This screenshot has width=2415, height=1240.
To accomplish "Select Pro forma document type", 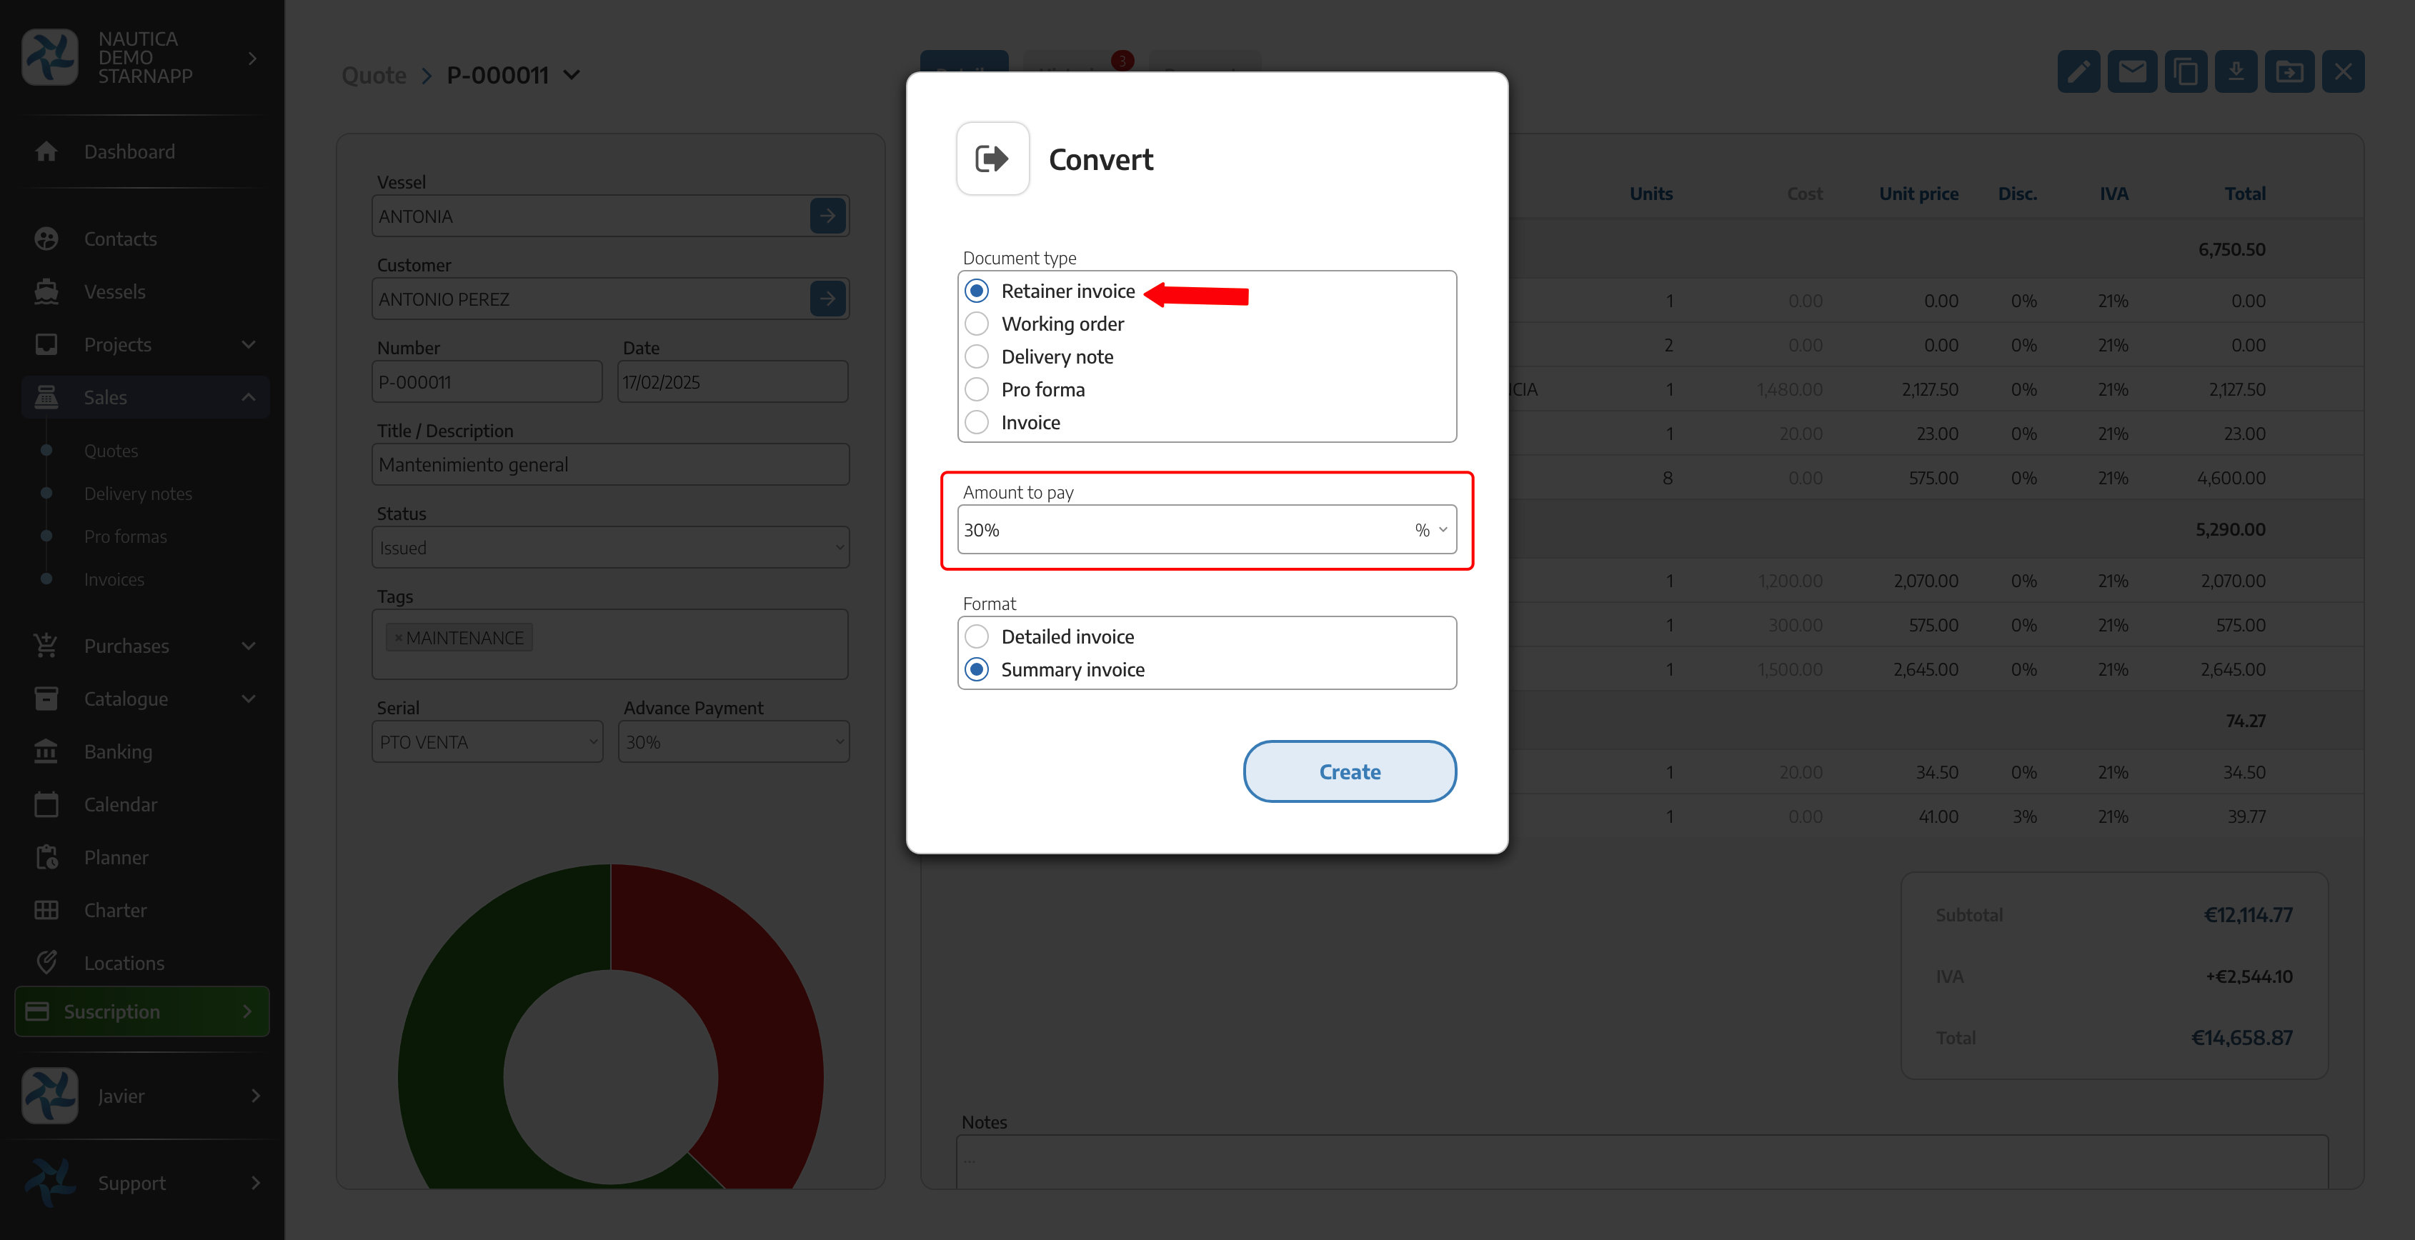I will [977, 389].
